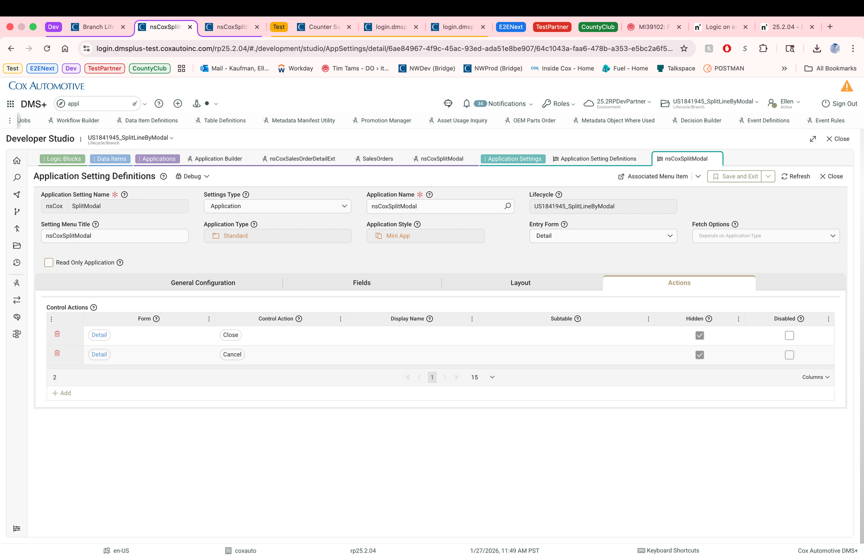Click the history clock icon in sidebar
Screen dimensions: 864x558
tap(17, 263)
